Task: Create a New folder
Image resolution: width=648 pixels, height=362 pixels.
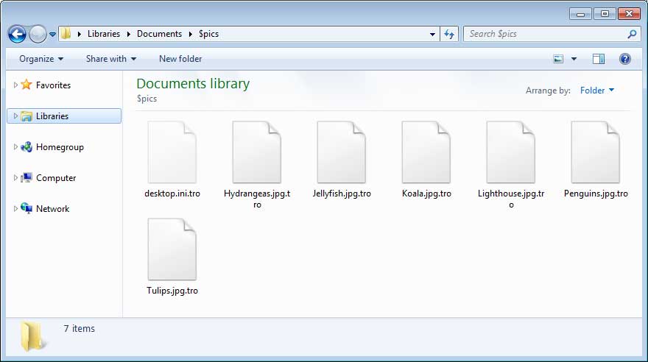Action: (x=180, y=59)
